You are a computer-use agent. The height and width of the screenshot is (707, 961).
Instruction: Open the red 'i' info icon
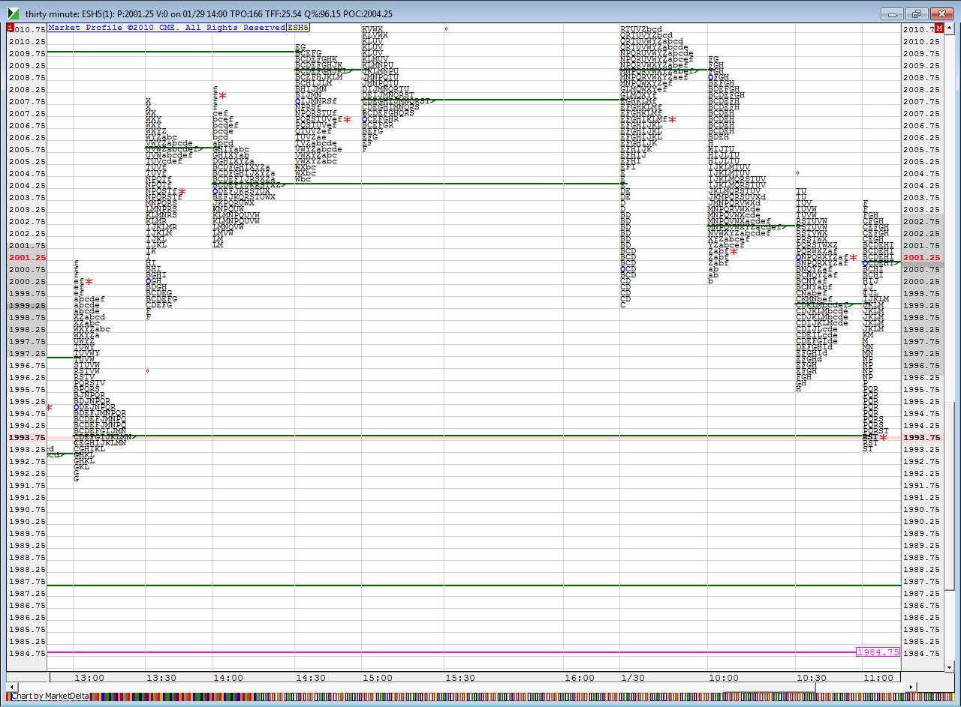point(11,28)
